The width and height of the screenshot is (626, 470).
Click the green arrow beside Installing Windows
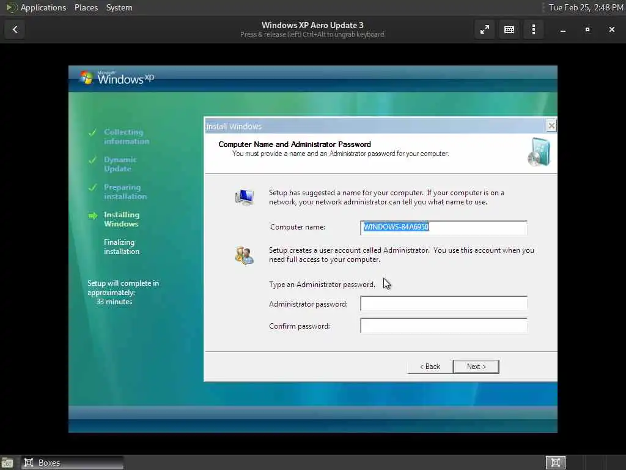[x=93, y=216]
